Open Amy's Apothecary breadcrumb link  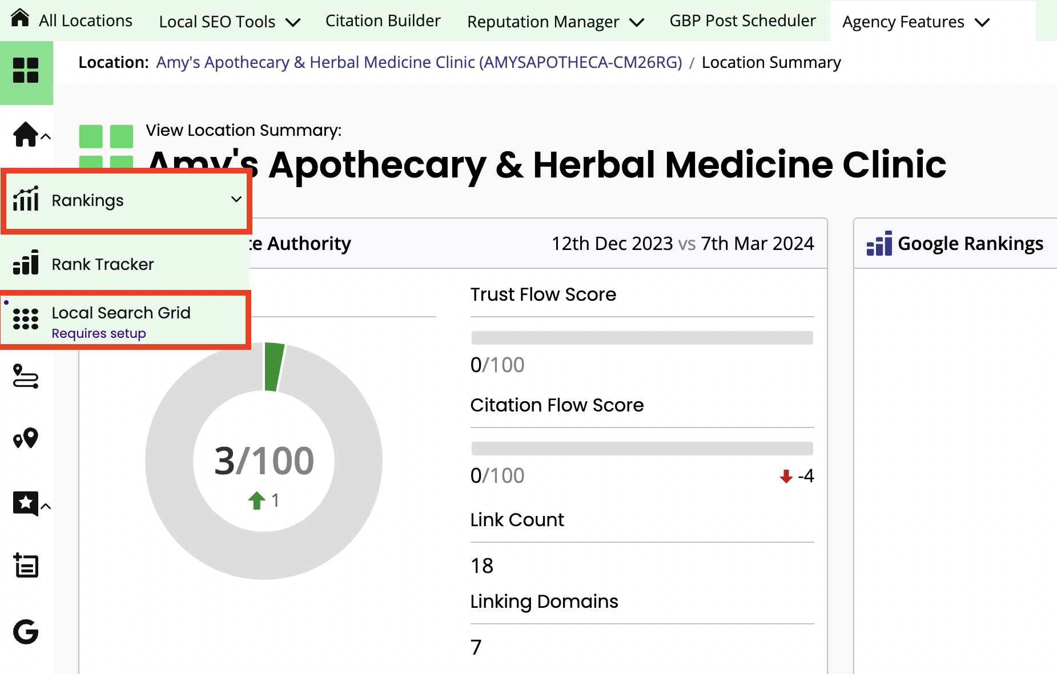pyautogui.click(x=419, y=62)
